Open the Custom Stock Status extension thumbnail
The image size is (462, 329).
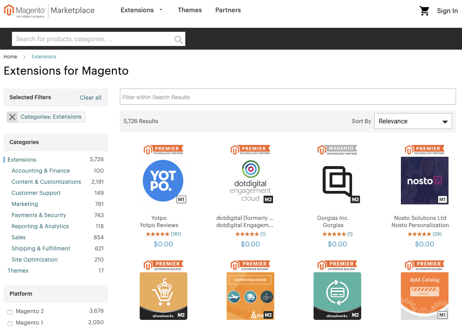[x=250, y=296]
